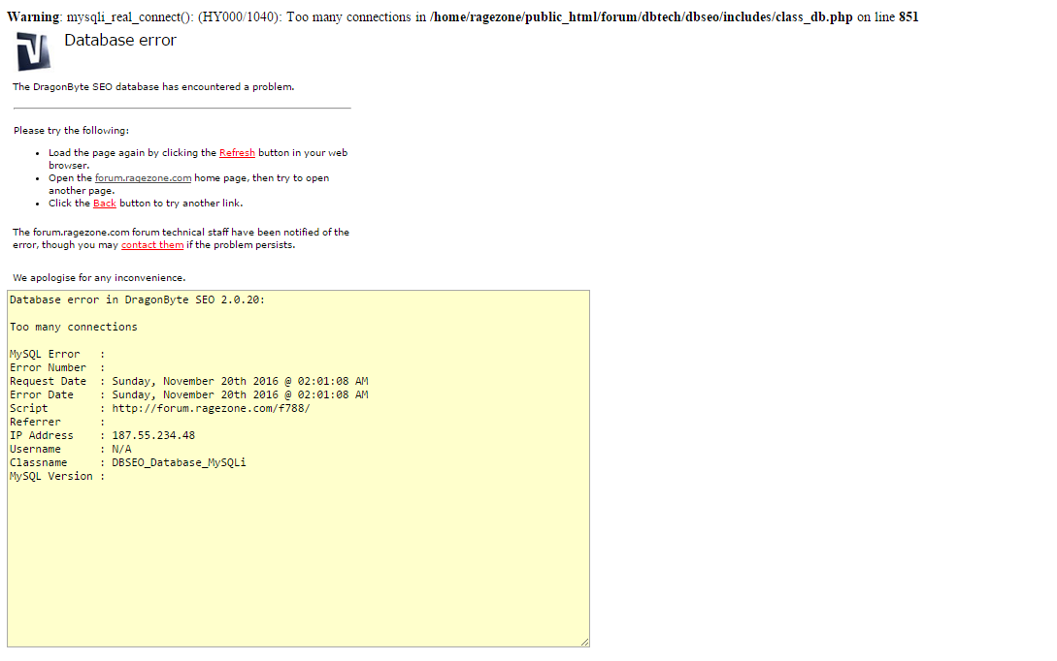Click the Database error heading

[119, 40]
